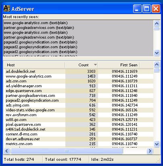Click down arrow of recently seen list scrollbar
Screen dimensions: 163x166
click(157, 53)
